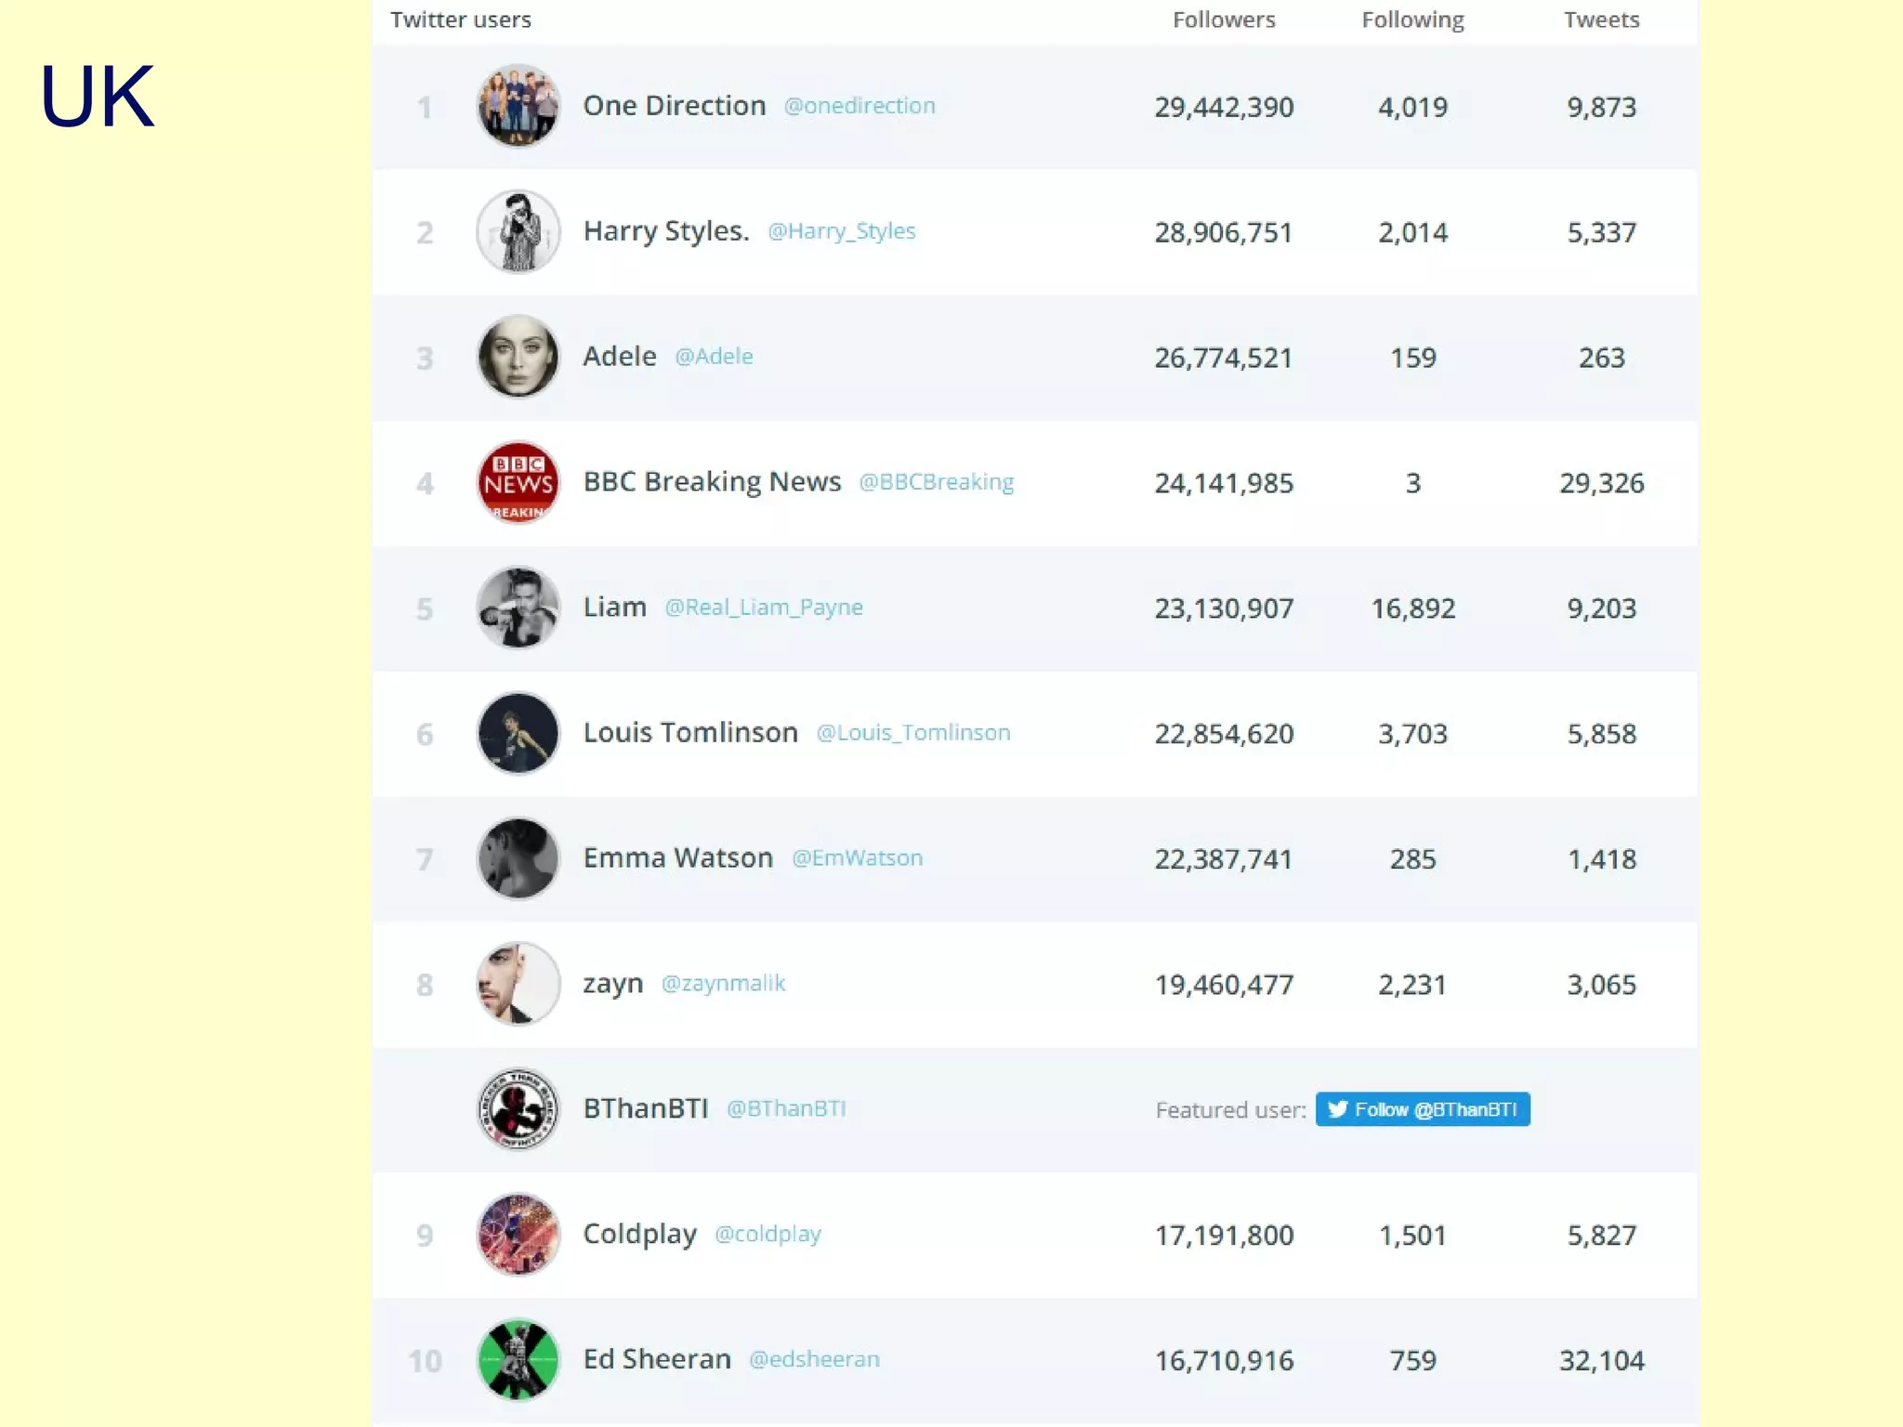Click the @BBCBreaking handle
Screen dimensions: 1903x1427
[x=936, y=482]
